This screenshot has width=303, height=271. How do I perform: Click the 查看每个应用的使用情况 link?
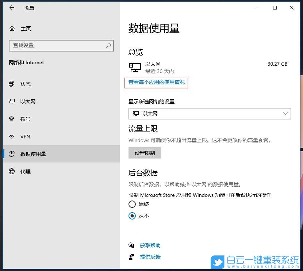point(156,83)
